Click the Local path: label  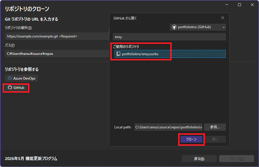tap(123, 127)
